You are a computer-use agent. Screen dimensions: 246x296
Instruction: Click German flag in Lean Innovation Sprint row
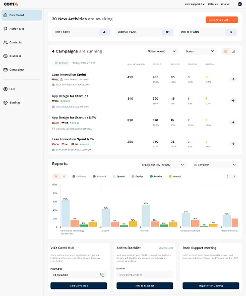pos(53,80)
